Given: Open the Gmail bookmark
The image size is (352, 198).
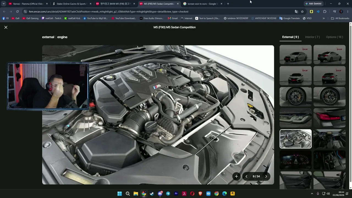Looking at the screenshot, I should click(173, 18).
